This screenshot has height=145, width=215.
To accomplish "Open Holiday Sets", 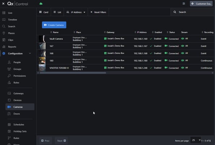I will [x=20, y=131].
